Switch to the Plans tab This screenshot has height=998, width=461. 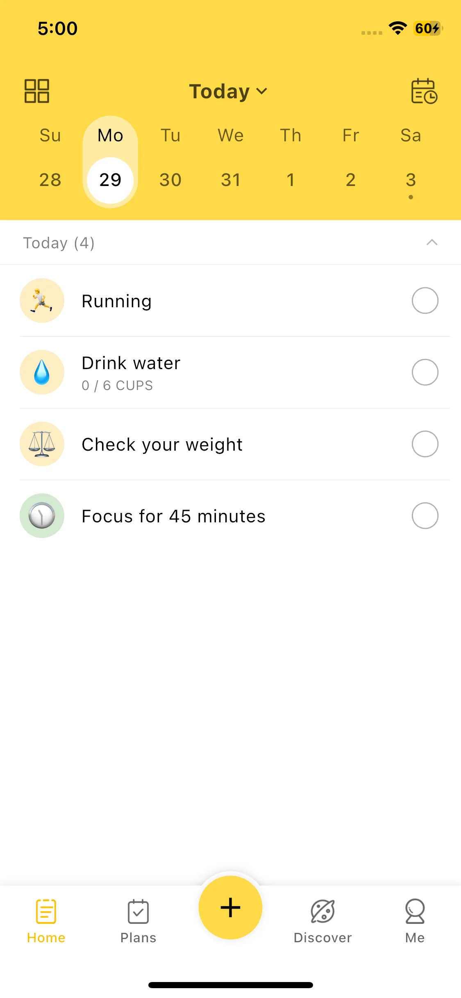138,920
